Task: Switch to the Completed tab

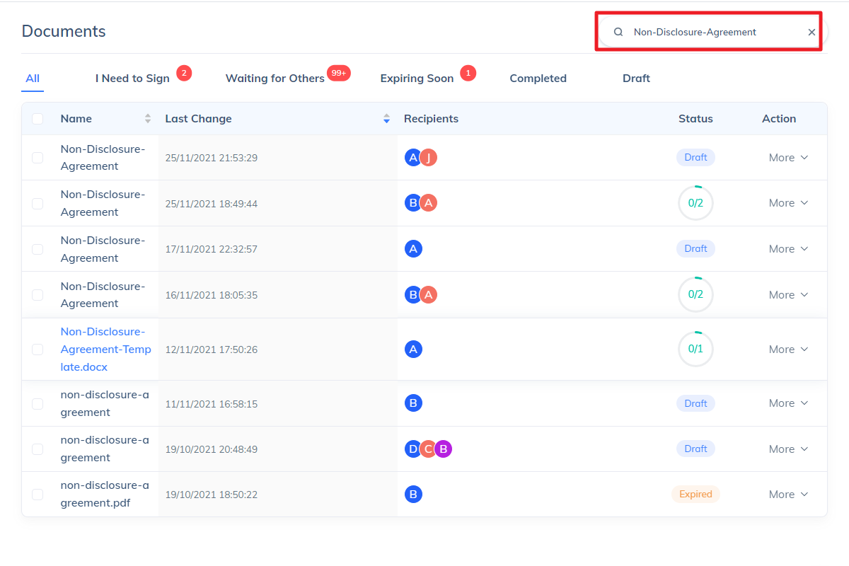Action: [x=538, y=79]
